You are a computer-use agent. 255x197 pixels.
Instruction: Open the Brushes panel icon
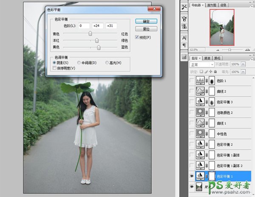coord(184,18)
